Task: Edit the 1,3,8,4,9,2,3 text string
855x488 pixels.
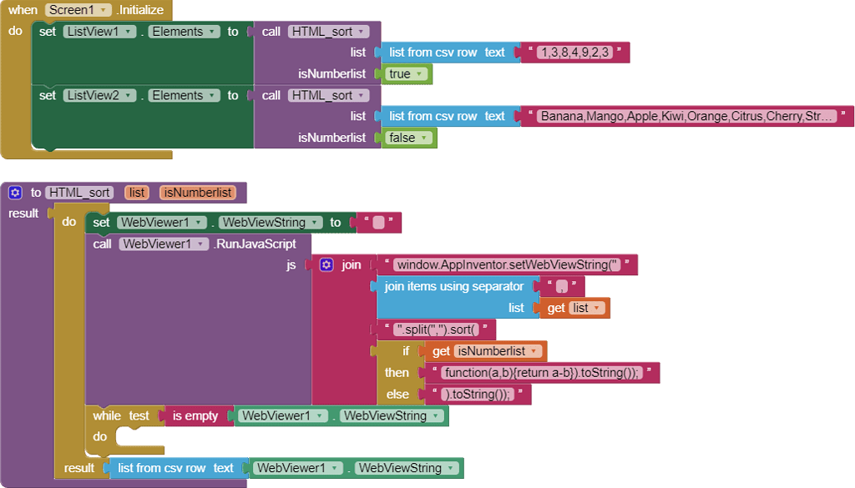Action: [575, 53]
